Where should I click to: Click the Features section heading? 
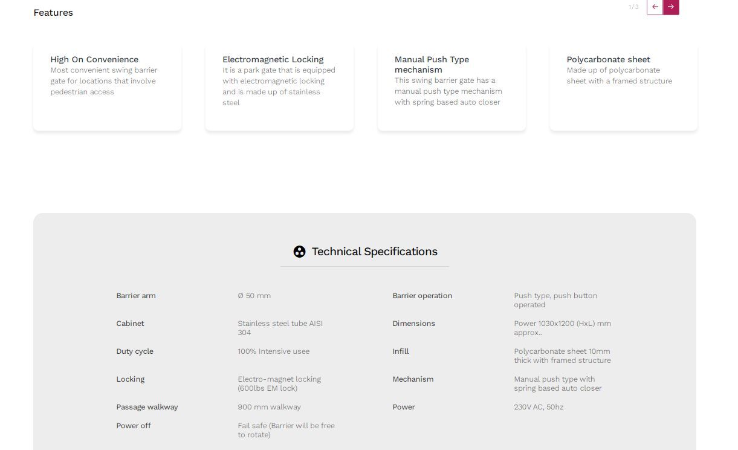pyautogui.click(x=53, y=13)
